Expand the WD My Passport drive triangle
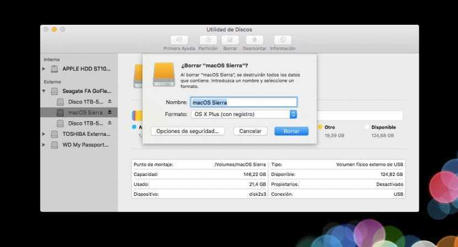This screenshot has width=458, height=247. point(44,145)
